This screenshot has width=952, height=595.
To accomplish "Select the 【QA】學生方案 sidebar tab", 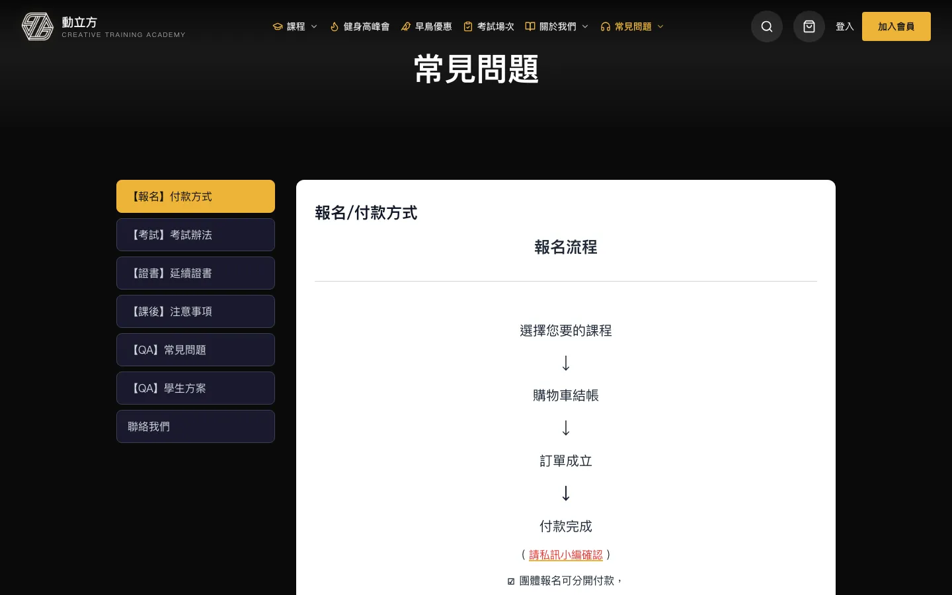I will tap(196, 388).
